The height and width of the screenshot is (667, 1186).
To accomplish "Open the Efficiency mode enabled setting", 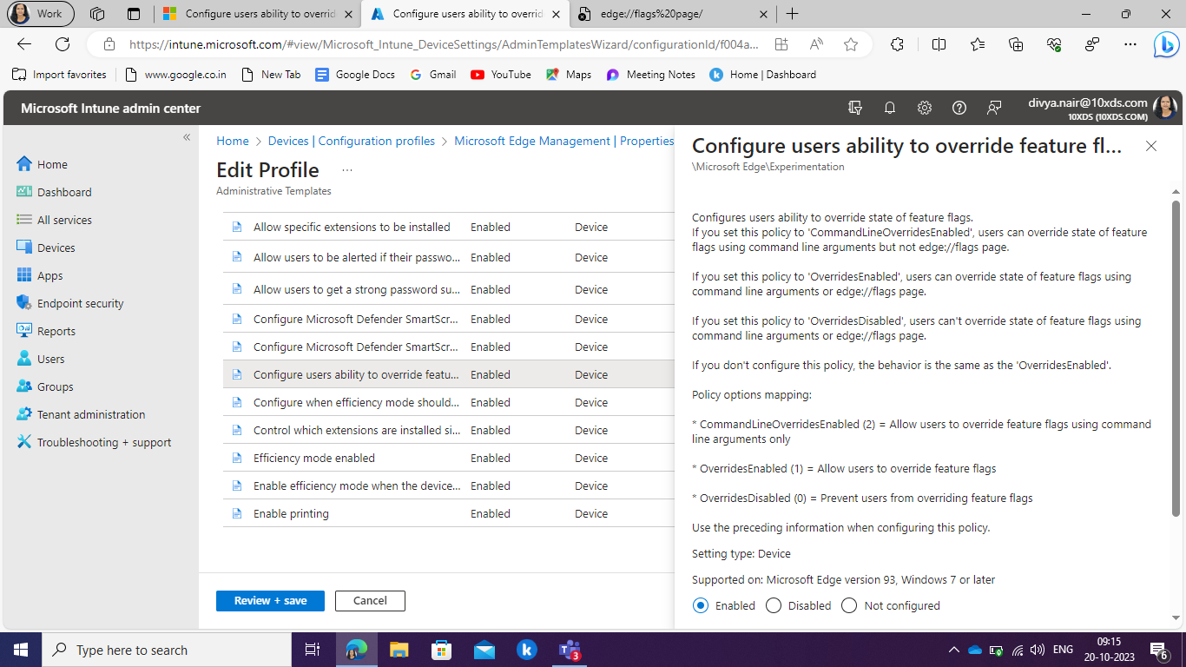I will pyautogui.click(x=314, y=458).
